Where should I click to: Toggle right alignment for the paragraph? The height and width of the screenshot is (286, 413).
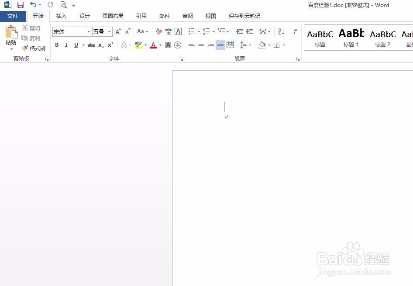[x=210, y=45]
